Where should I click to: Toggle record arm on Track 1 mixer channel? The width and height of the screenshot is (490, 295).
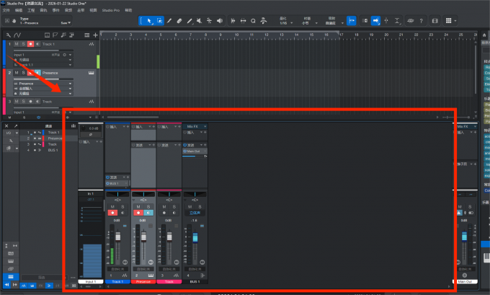click(113, 213)
